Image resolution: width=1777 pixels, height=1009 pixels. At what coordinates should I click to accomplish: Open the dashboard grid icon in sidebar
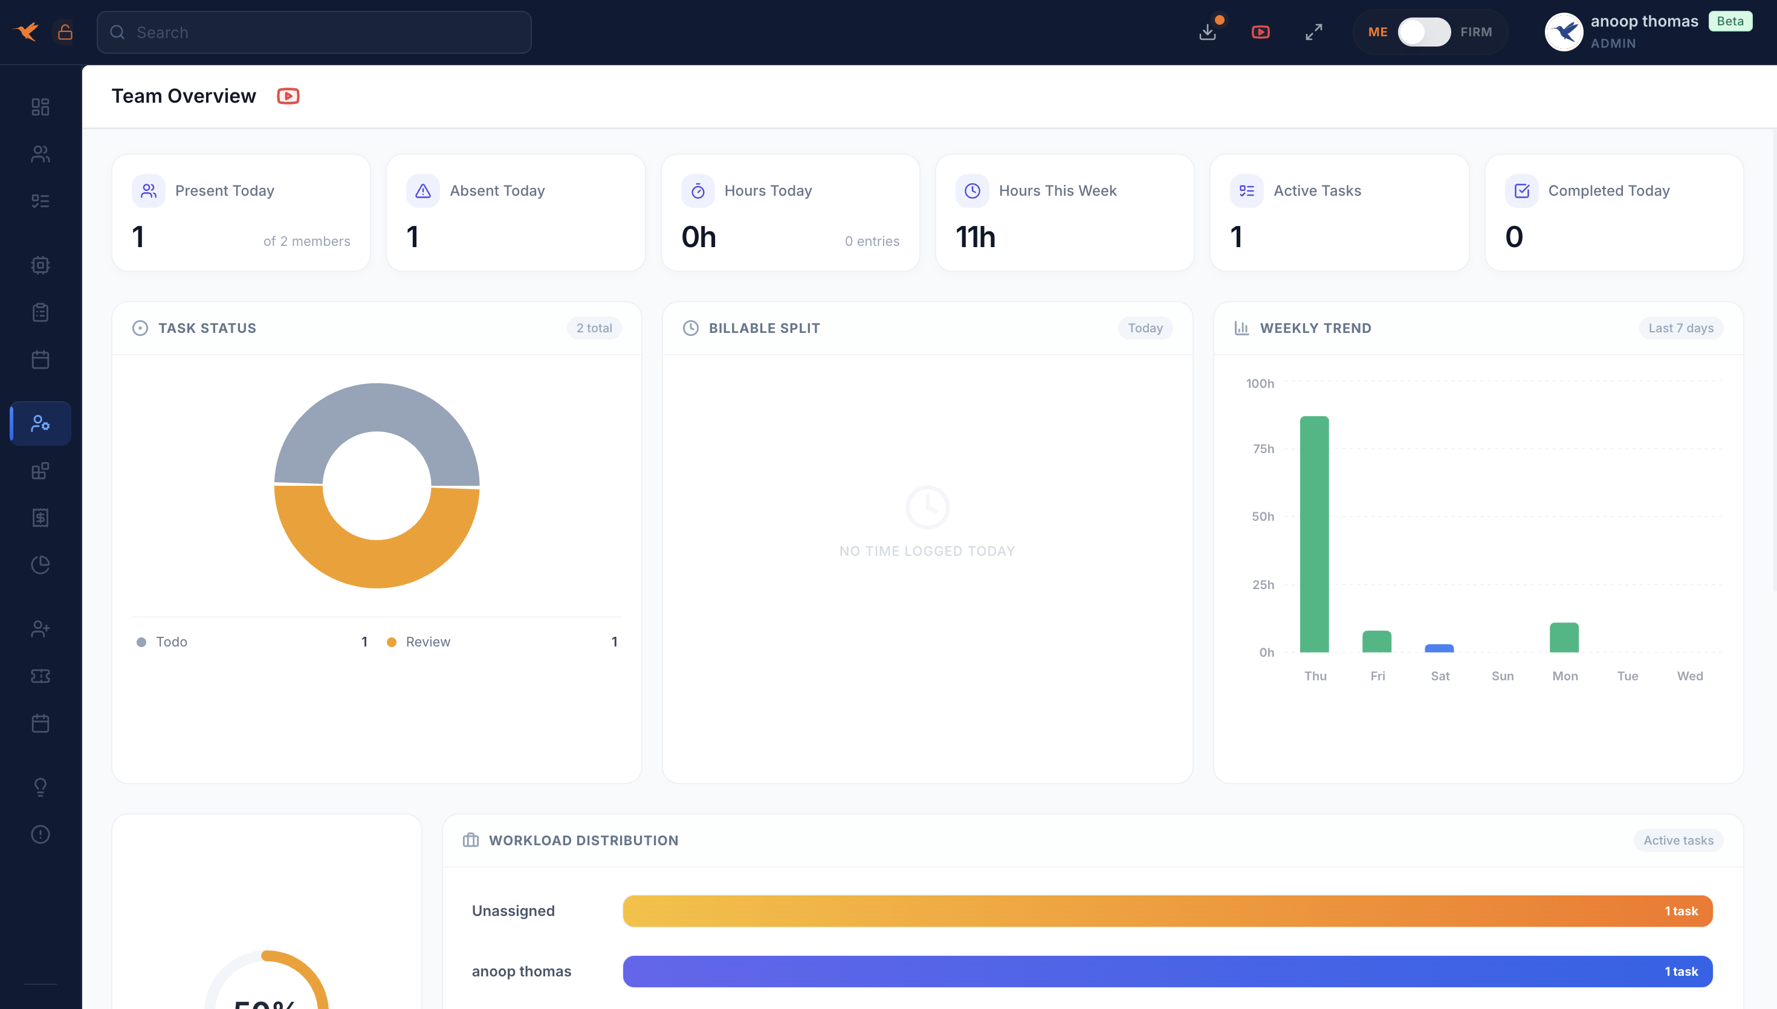coord(40,107)
